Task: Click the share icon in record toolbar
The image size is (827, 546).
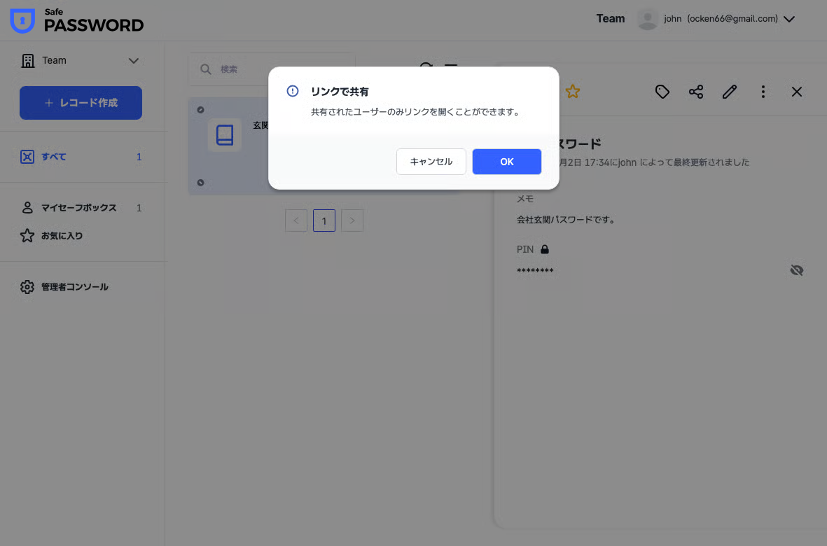Action: point(695,92)
